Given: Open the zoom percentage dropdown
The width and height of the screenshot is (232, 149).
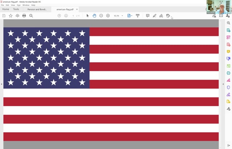Looking at the screenshot, I should [x=122, y=16].
